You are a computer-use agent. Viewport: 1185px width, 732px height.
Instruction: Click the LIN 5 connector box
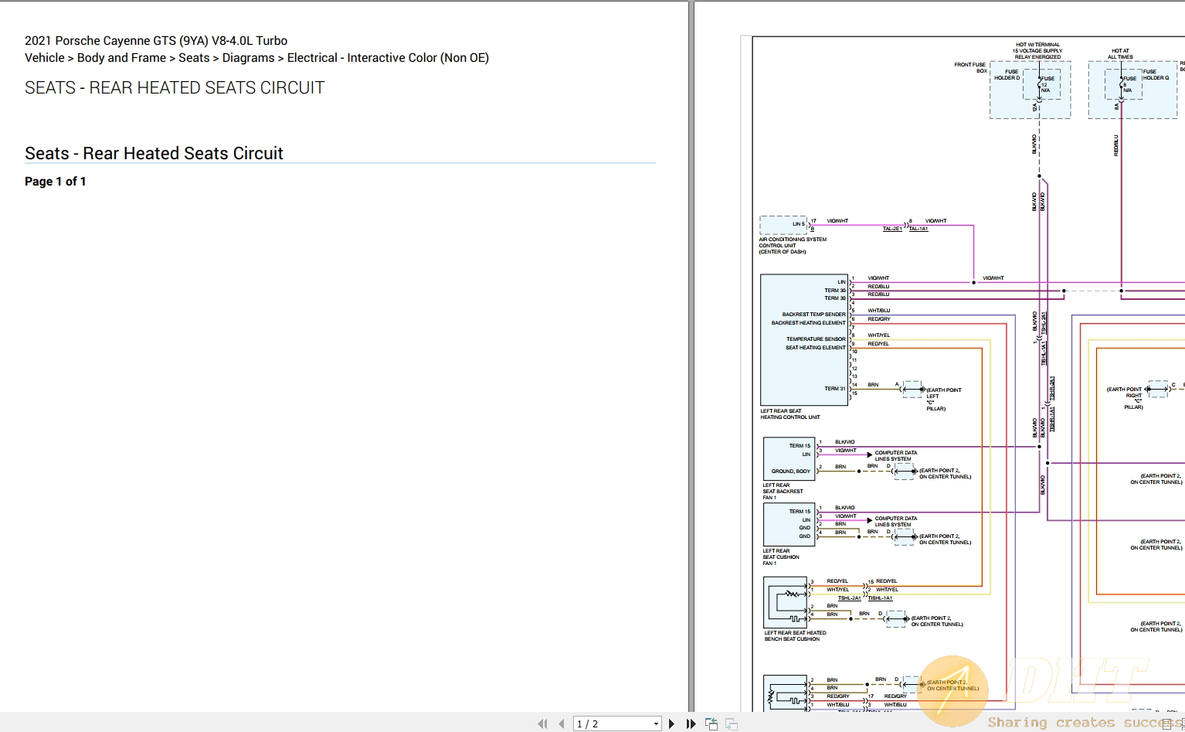(x=783, y=225)
